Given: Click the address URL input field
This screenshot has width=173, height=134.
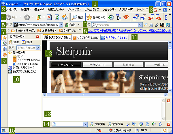Looking at the screenshot, I should [38, 25].
